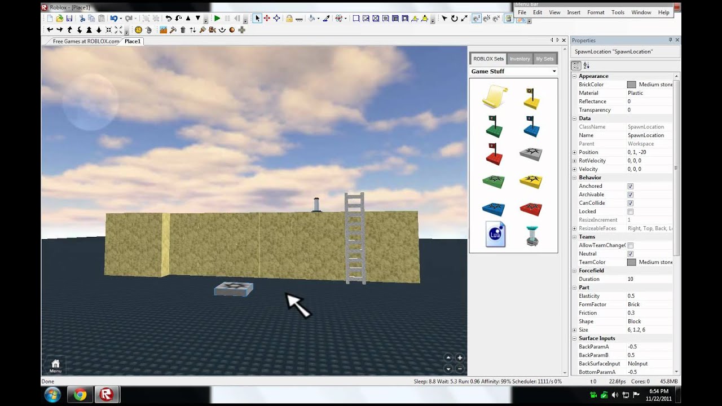Screen dimensions: 722x406
Task: Click the camera pan left arrow icon
Action: click(x=50, y=30)
